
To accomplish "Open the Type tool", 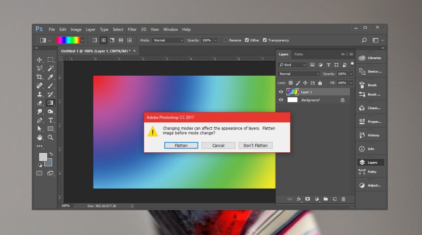I will [x=50, y=120].
